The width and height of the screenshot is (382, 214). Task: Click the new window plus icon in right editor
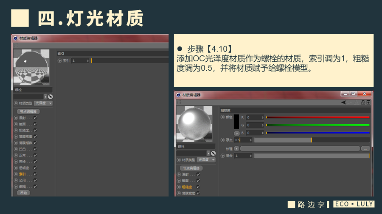pyautogui.click(x=368, y=102)
